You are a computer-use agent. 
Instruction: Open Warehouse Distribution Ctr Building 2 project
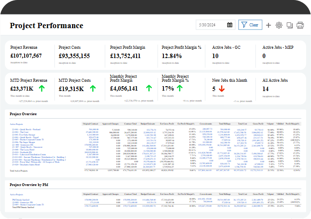(x=39, y=160)
